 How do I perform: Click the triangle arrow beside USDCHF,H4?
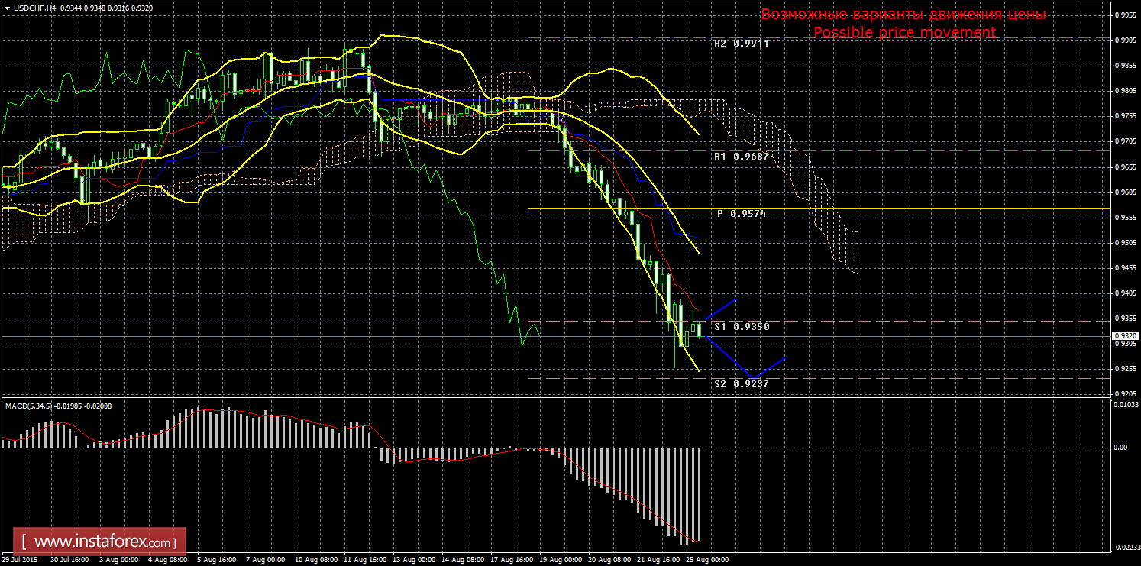(x=7, y=8)
